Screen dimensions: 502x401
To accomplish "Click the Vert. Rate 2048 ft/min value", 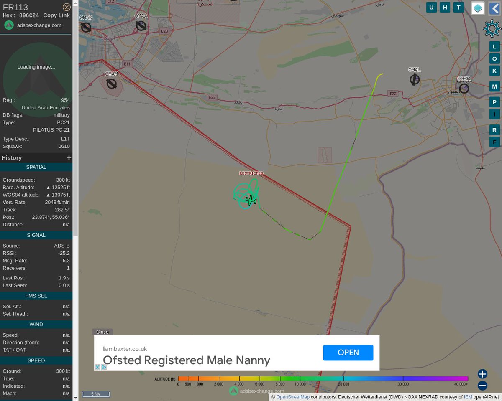I will [x=57, y=203].
